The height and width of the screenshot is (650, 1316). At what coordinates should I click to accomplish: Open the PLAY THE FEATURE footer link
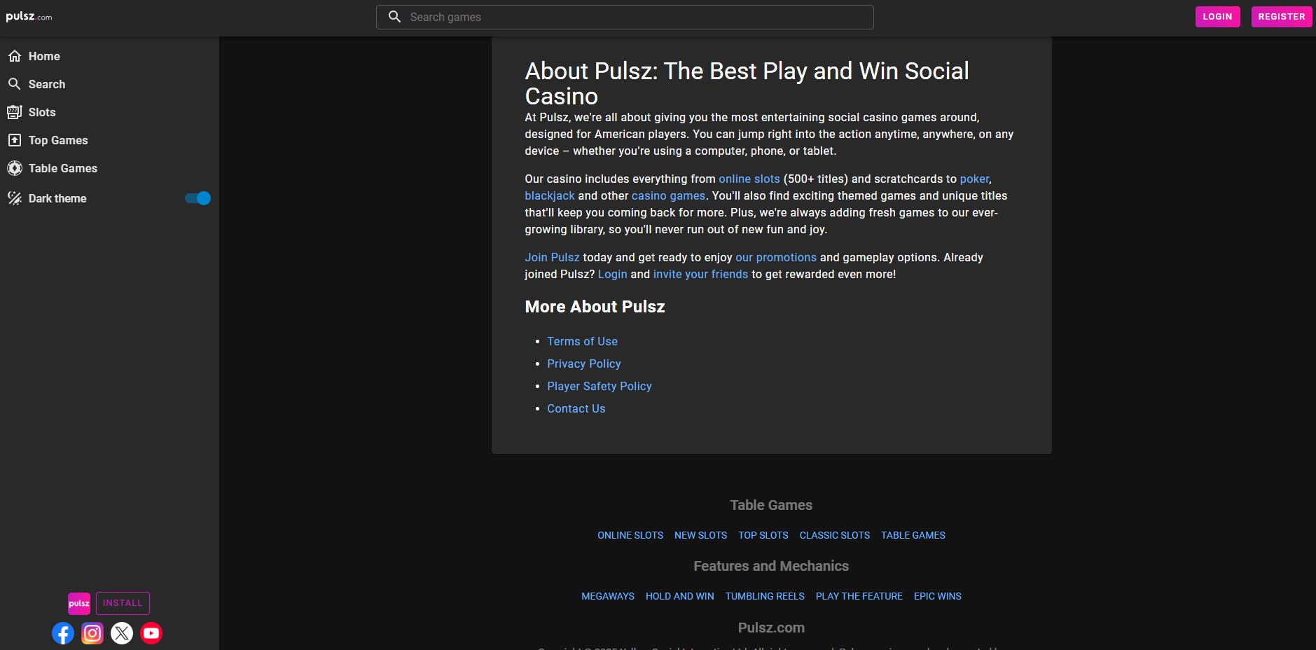point(859,596)
